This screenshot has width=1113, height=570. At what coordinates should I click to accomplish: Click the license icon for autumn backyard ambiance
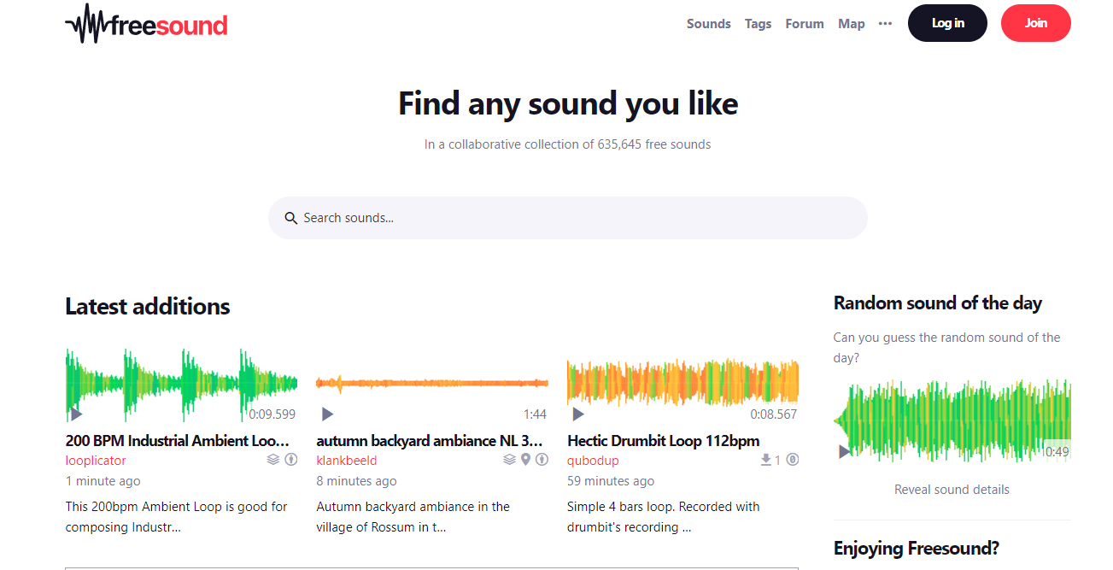[542, 460]
